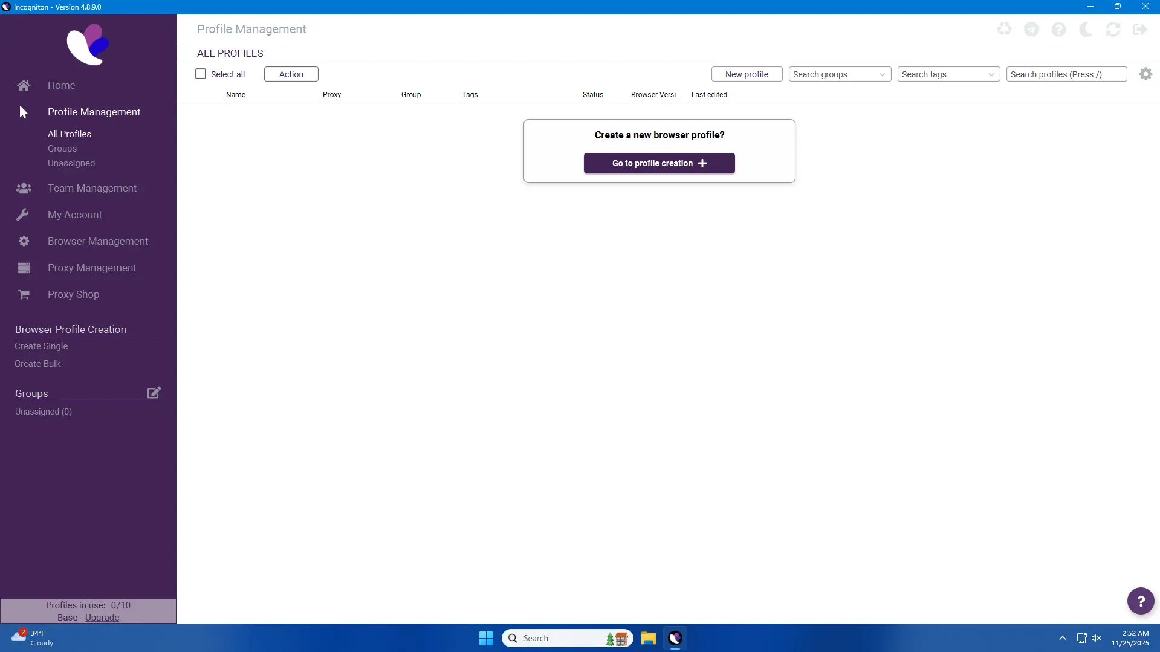Click the Home house icon

[x=24, y=85]
